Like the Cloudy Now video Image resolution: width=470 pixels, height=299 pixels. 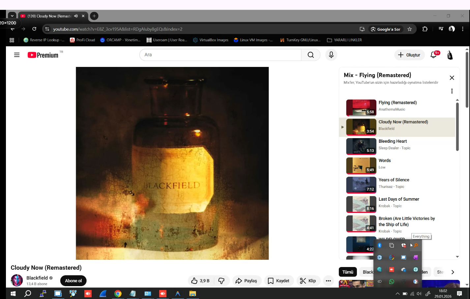(200, 281)
